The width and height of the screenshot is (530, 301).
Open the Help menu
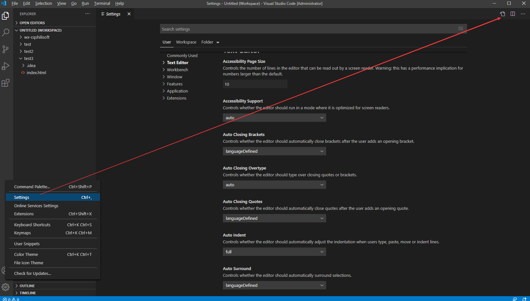click(119, 3)
